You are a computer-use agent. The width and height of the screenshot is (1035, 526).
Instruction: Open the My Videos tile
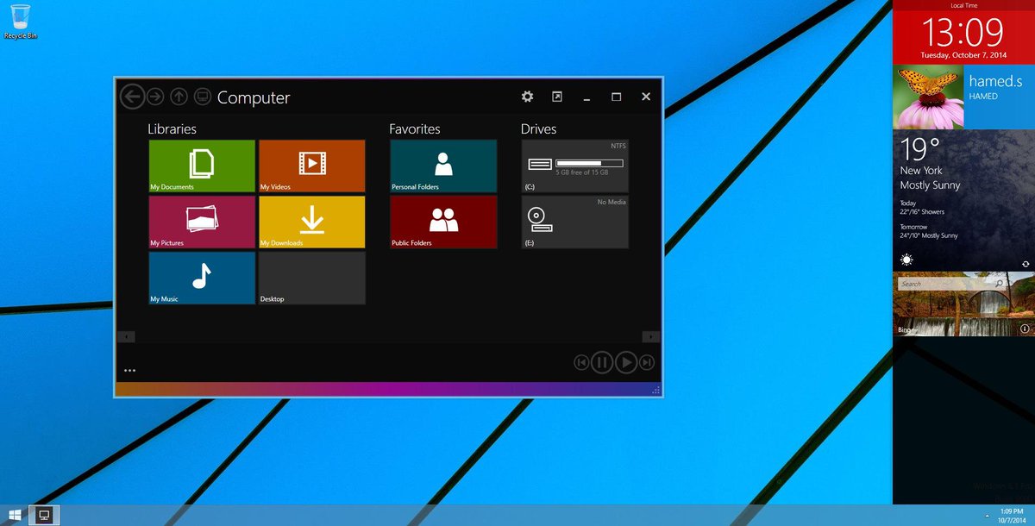click(312, 166)
